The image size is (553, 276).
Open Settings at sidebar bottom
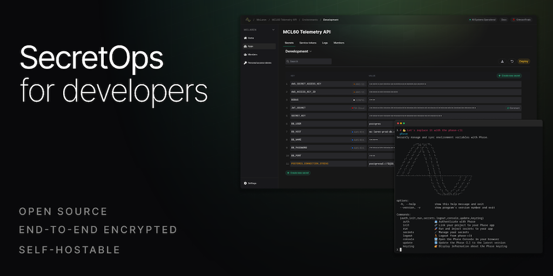pos(250,183)
